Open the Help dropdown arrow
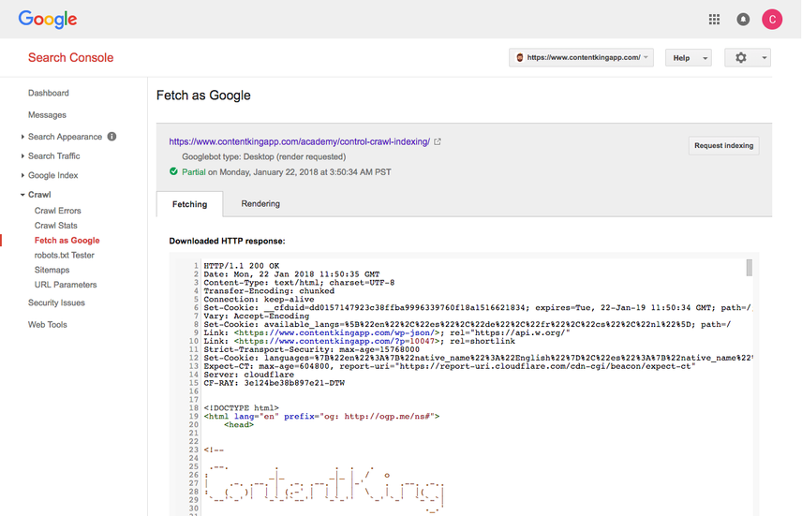This screenshot has height=516, width=802. [705, 58]
